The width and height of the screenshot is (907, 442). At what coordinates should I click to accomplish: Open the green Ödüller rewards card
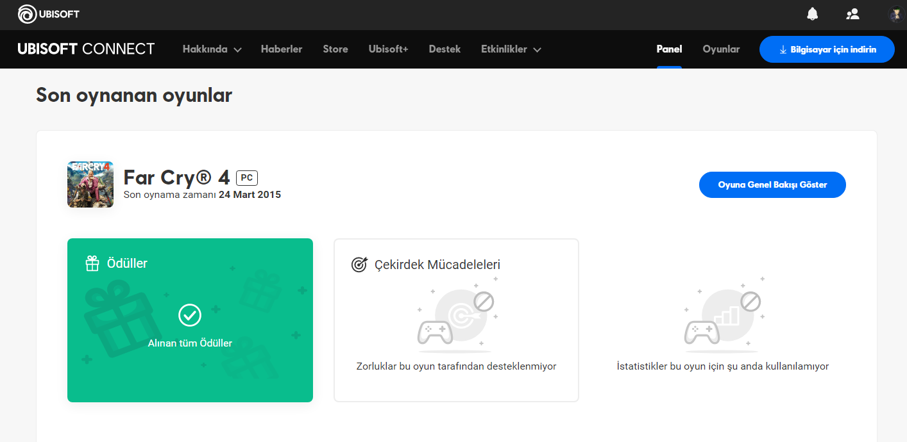point(190,320)
